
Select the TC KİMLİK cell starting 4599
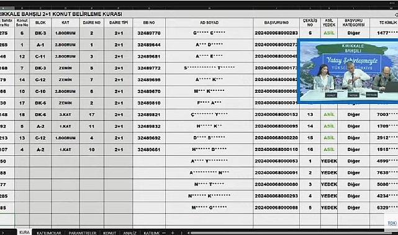(384, 161)
